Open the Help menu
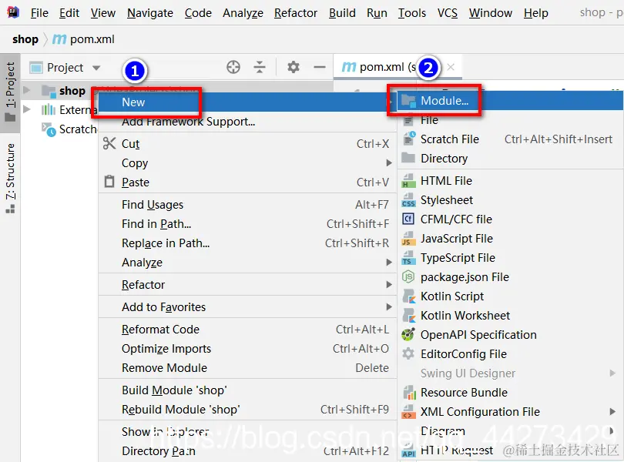This screenshot has width=624, height=462. click(x=535, y=13)
